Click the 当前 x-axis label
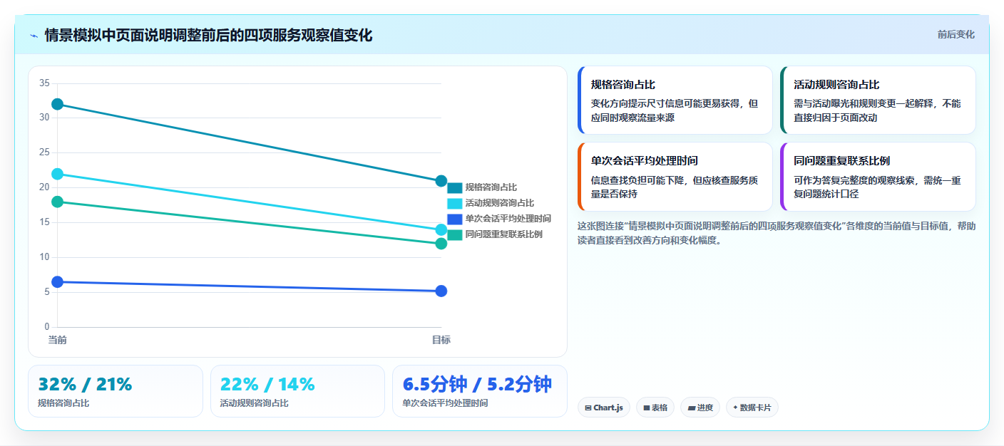Screen dimensions: 1004x446 pos(58,340)
